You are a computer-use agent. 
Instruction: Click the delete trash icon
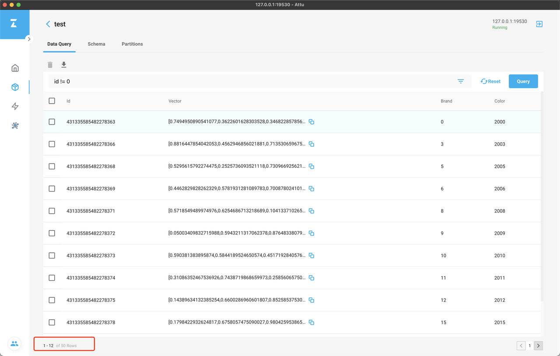click(50, 65)
